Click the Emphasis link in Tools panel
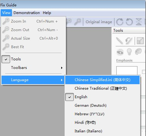146x136 pixels. pyautogui.click(x=124, y=60)
